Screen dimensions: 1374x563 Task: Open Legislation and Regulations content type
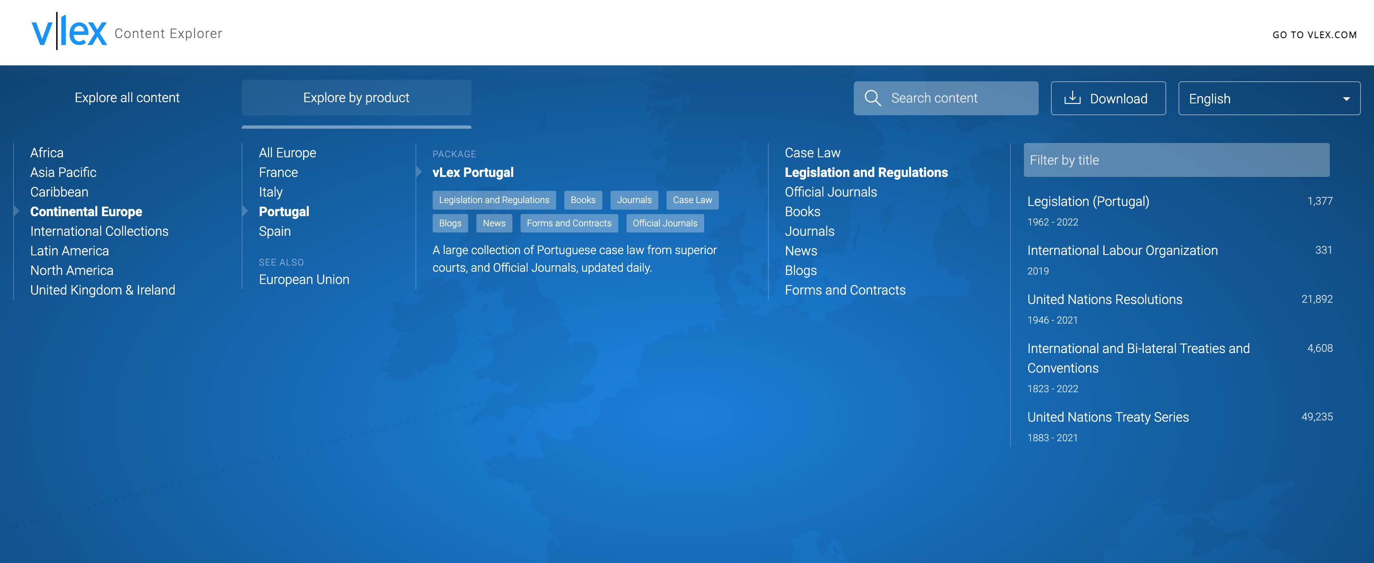(x=866, y=172)
